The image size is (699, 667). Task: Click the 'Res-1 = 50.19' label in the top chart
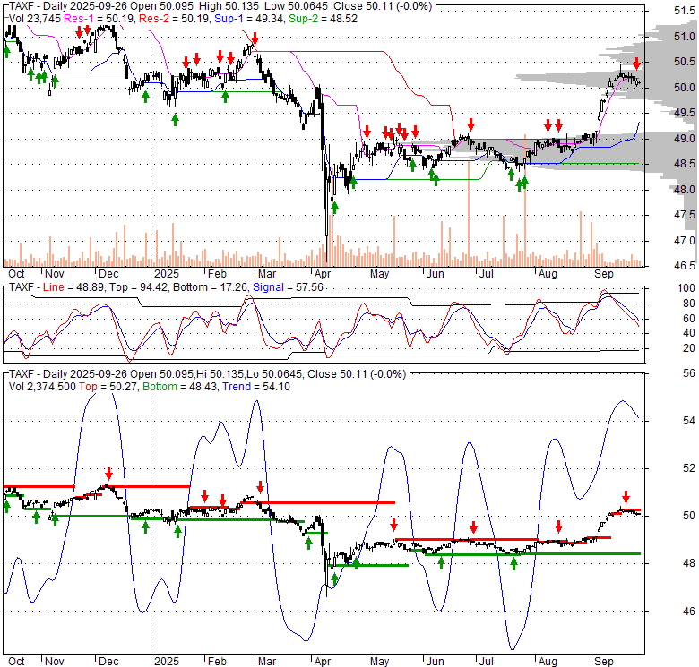tap(99, 19)
